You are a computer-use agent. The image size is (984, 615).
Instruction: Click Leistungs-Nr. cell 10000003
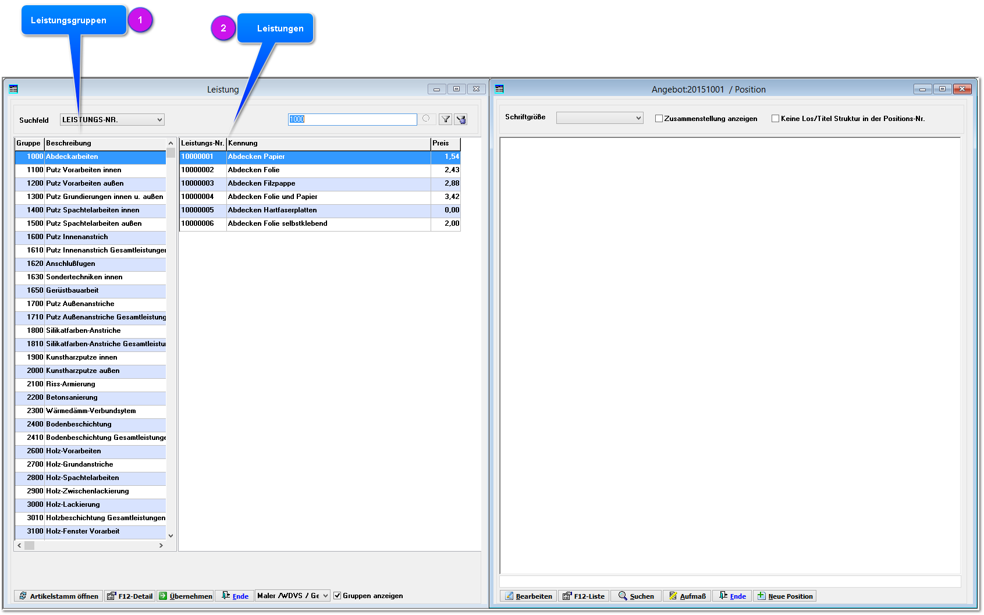tap(203, 183)
